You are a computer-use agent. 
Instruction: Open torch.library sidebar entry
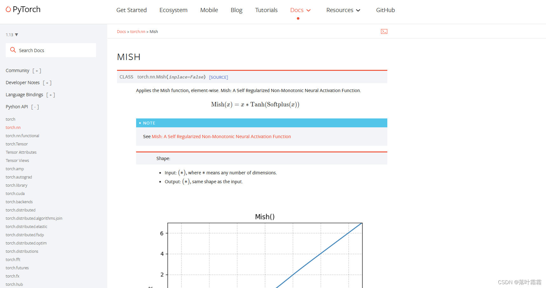click(x=17, y=185)
